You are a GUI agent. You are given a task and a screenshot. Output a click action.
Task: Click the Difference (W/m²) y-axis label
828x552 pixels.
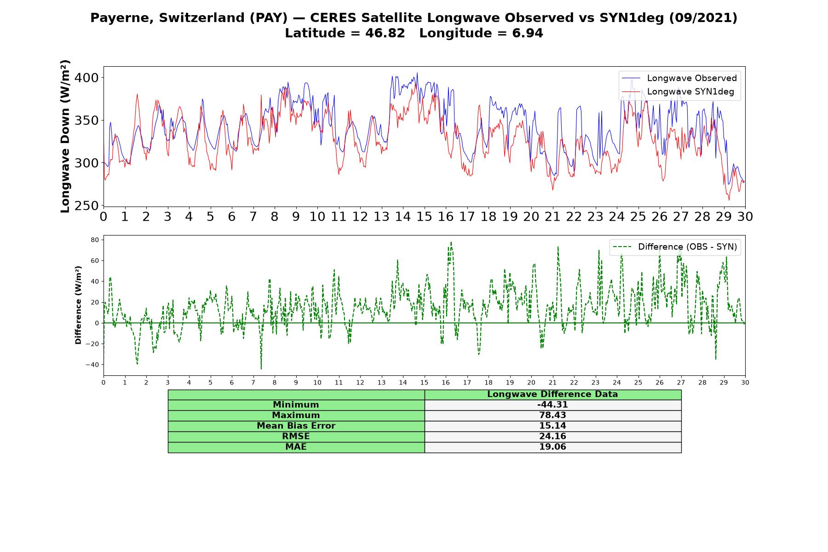coord(78,305)
